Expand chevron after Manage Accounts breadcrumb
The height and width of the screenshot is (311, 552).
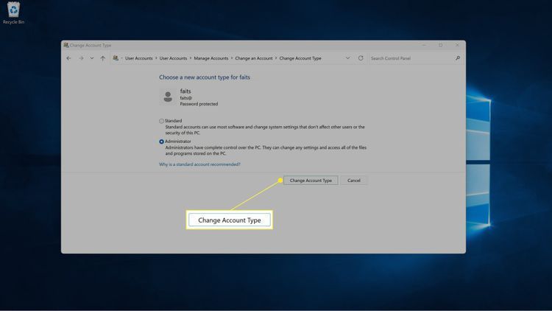pyautogui.click(x=231, y=58)
